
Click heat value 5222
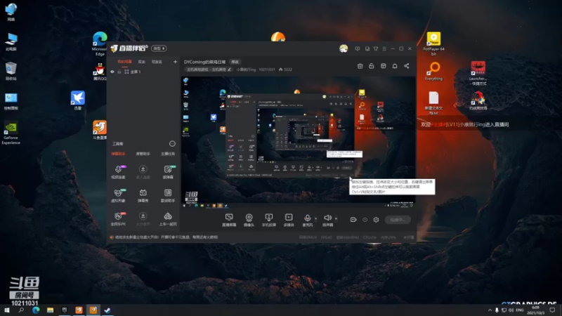point(286,70)
